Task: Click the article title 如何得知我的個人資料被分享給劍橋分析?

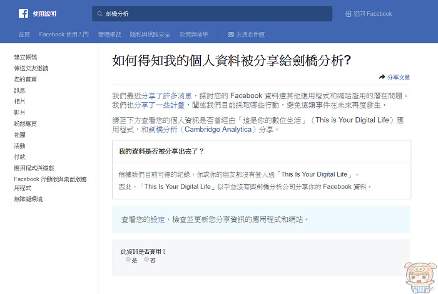Action: pyautogui.click(x=232, y=60)
